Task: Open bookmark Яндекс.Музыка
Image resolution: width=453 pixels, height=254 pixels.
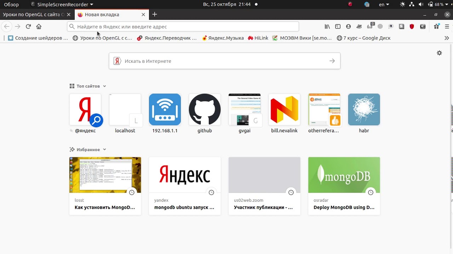Action: click(x=223, y=38)
